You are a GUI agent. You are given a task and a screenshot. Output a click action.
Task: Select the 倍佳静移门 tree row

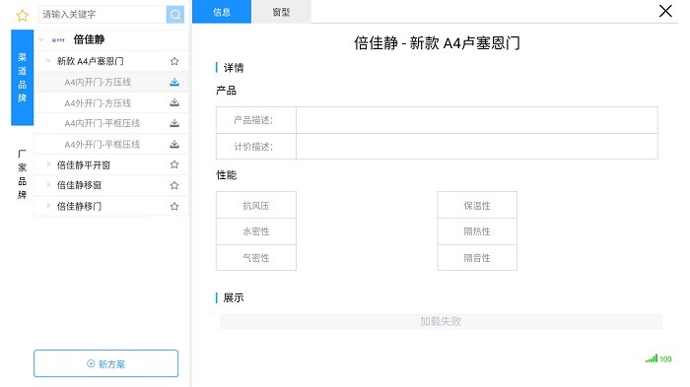tap(112, 206)
